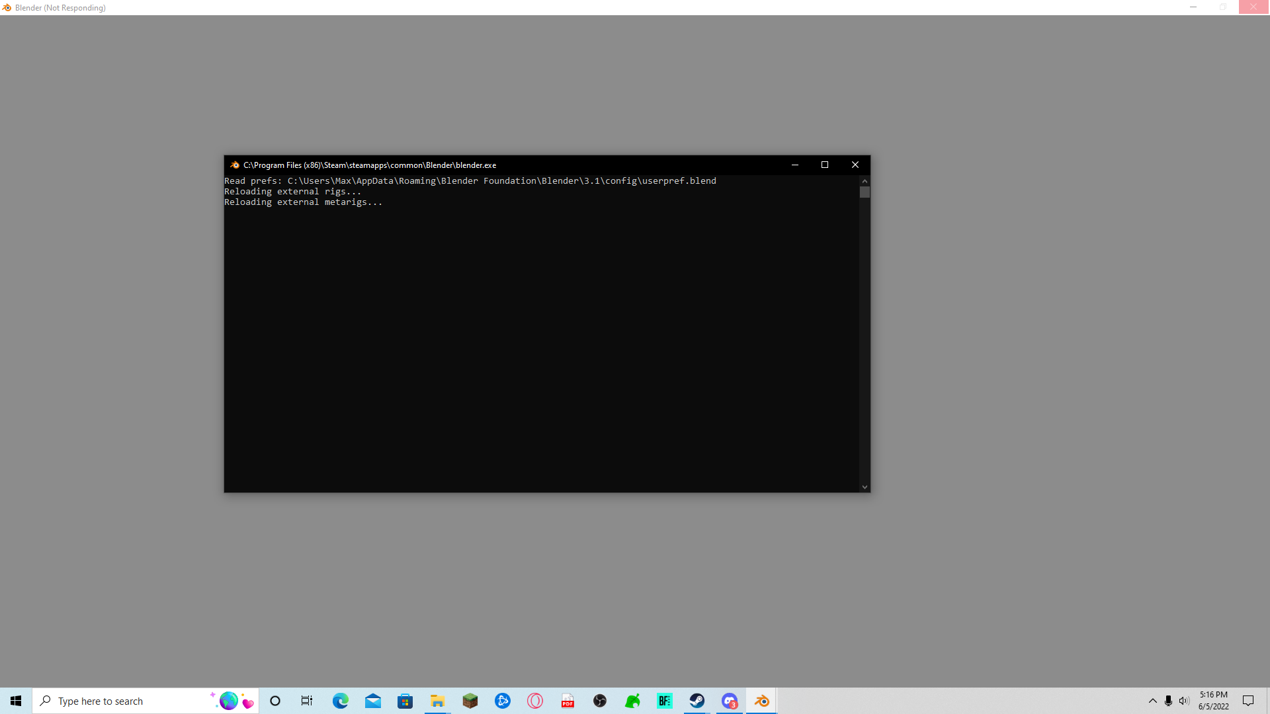This screenshot has height=714, width=1270.
Task: Open the Start menu
Action: pyautogui.click(x=16, y=701)
